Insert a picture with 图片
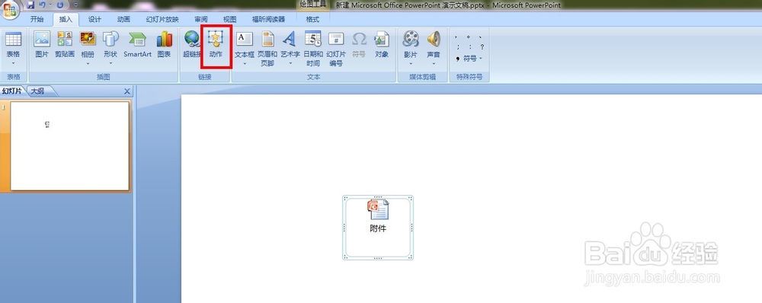 (x=42, y=45)
